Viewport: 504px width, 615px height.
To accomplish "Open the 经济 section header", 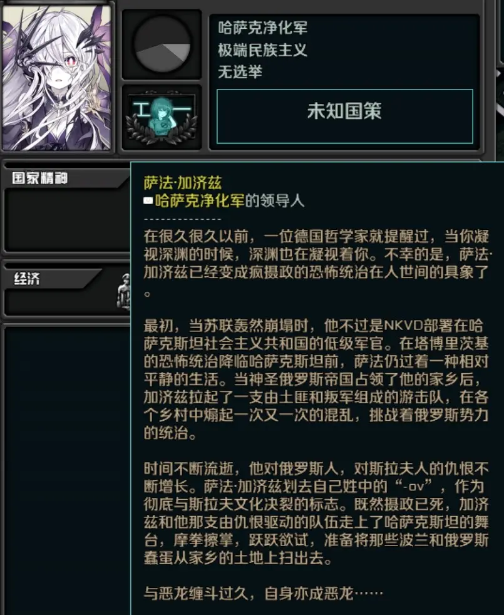I will (27, 279).
